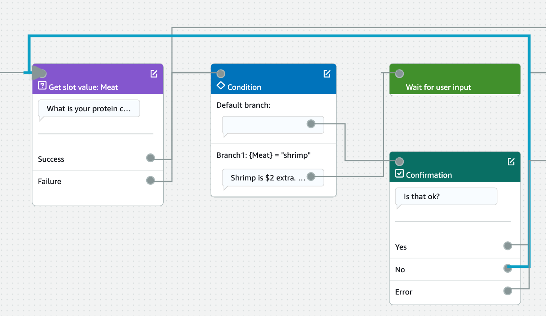Viewport: 546px width, 316px height.
Task: Click the Default branch output port
Action: [311, 124]
